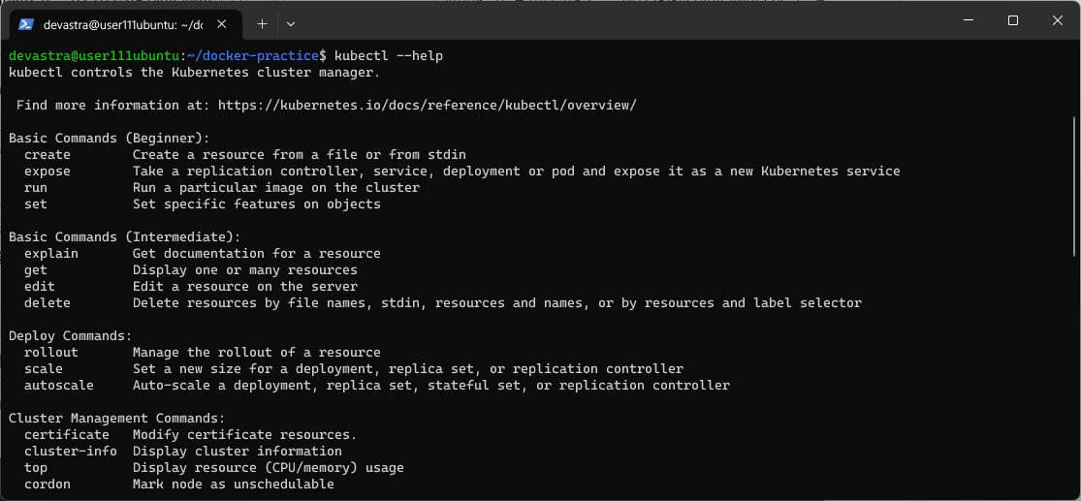Screen dimensions: 1081x501
Task: Click the 'Basic Commands (Intermediate):' heading
Action: pos(125,237)
